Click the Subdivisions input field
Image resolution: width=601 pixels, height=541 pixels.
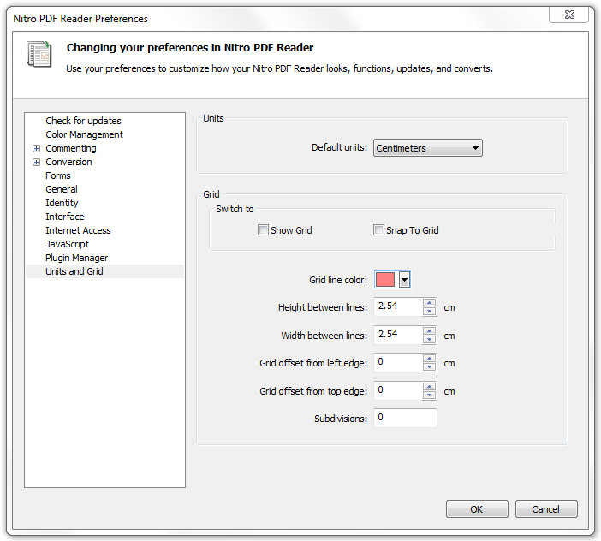[x=405, y=418]
